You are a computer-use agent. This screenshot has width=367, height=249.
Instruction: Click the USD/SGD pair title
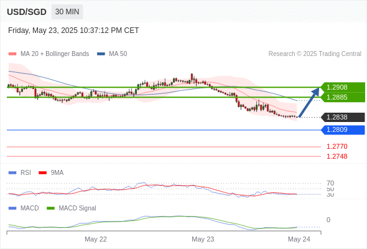pos(27,12)
